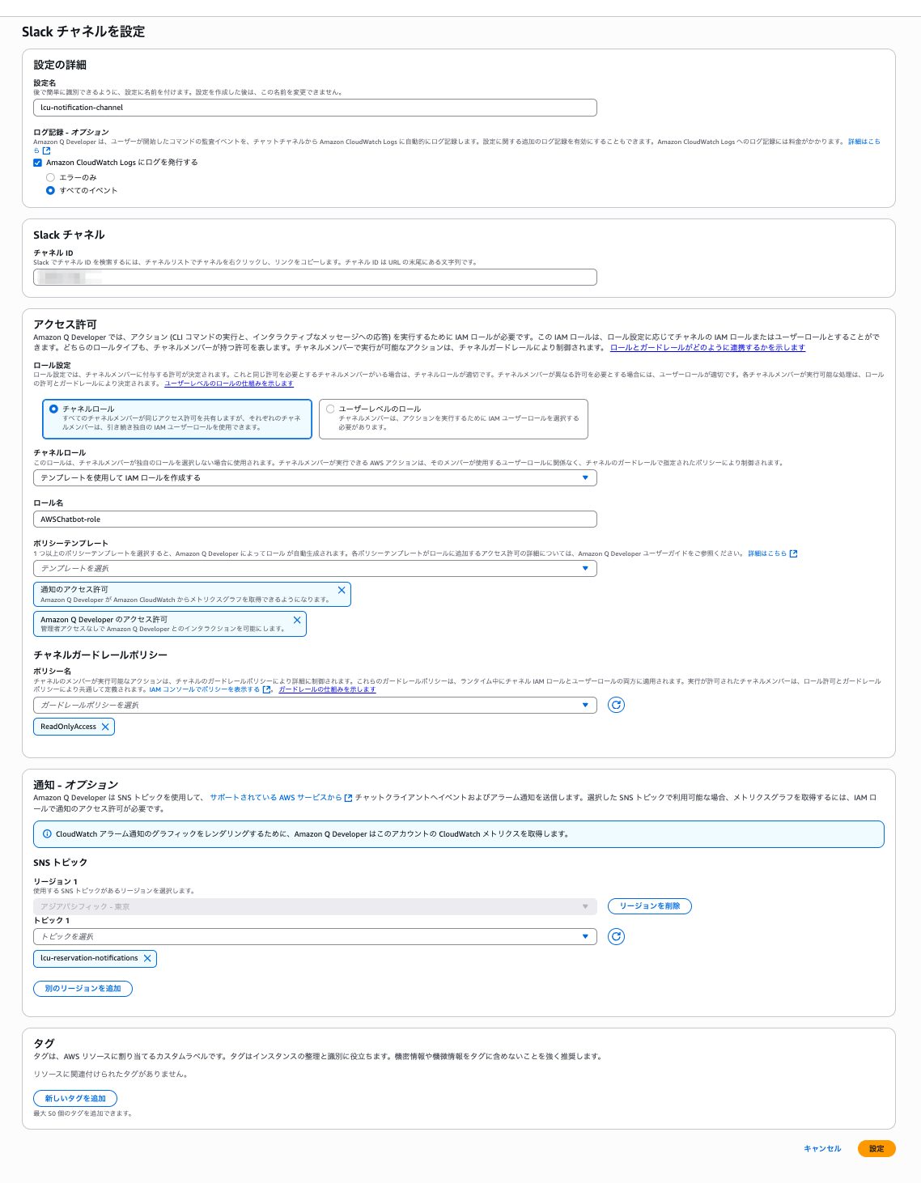921x1183 pixels.
Task: Click the タグ section heading
Action: [x=44, y=1044]
